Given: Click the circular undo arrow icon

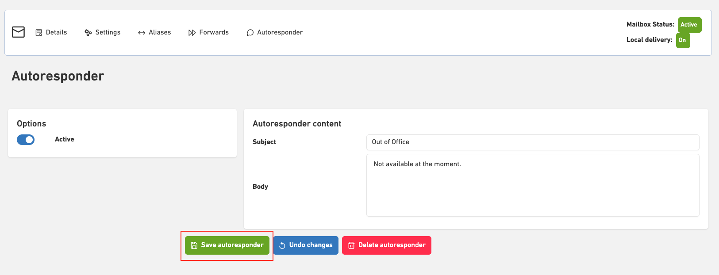Looking at the screenshot, I should tap(282, 245).
